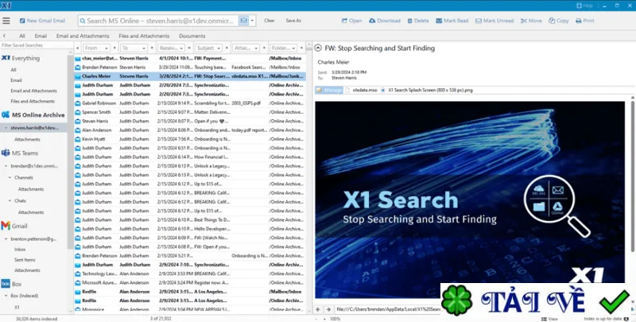Click the envelope scope icon in search box

click(x=243, y=21)
